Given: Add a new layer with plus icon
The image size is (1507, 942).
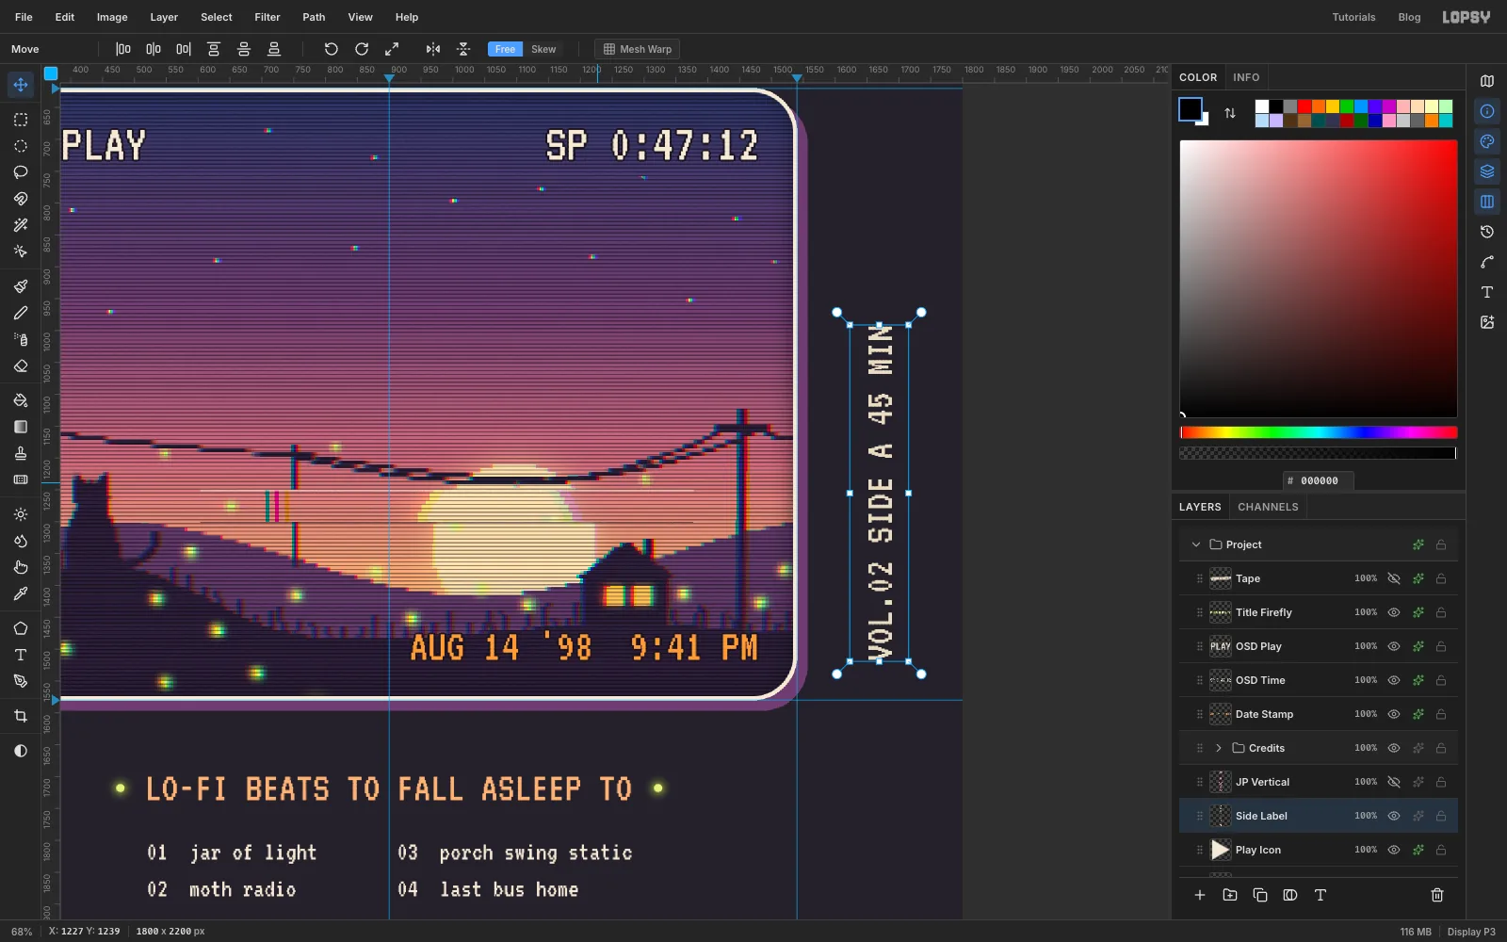Looking at the screenshot, I should coord(1200,895).
